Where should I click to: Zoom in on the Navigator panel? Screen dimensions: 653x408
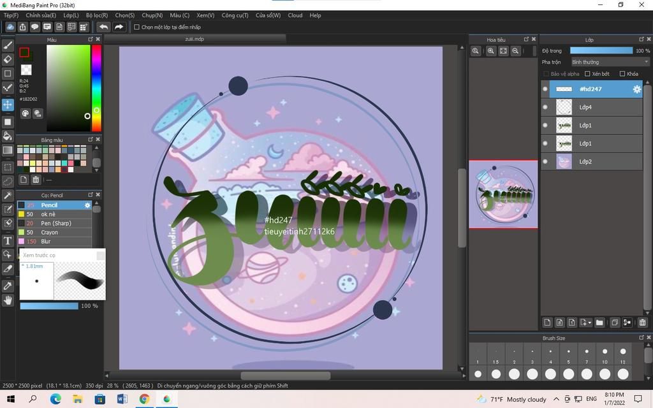click(491, 51)
